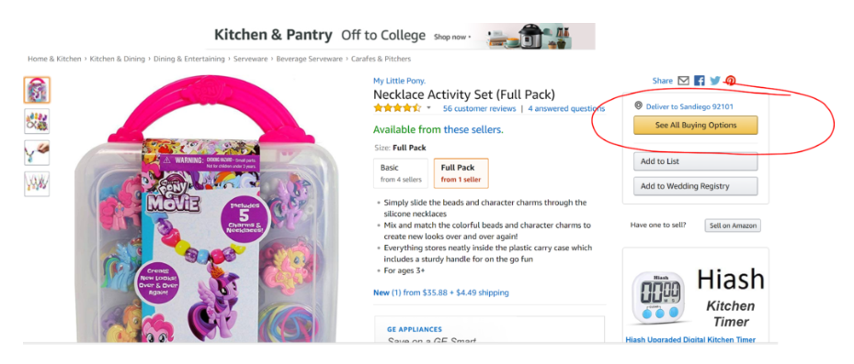Share product via email envelope icon

(x=683, y=81)
